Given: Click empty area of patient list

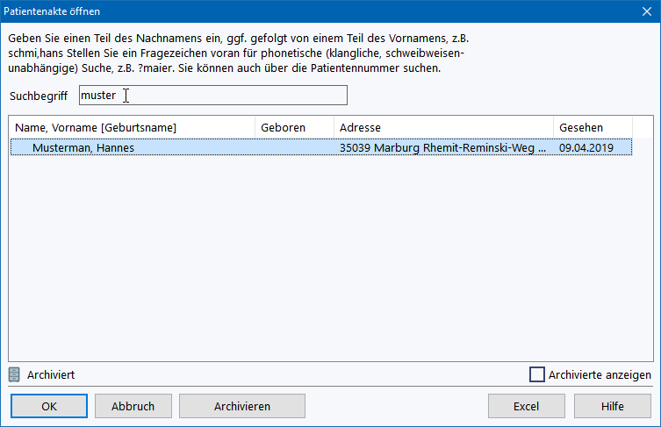Looking at the screenshot, I should 329,263.
